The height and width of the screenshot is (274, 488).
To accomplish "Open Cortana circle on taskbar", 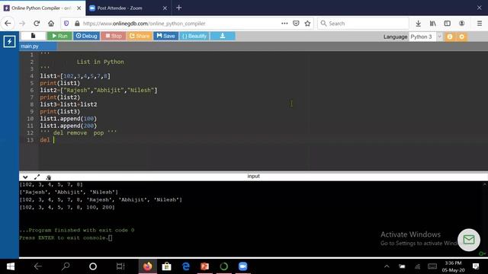I will coord(93,266).
